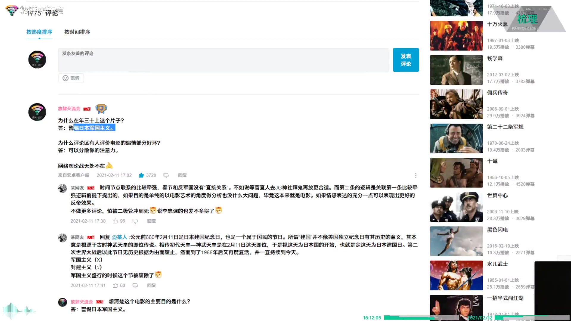Click the shield badge next to 放肆交流会
This screenshot has width=571, height=321.
point(101,109)
